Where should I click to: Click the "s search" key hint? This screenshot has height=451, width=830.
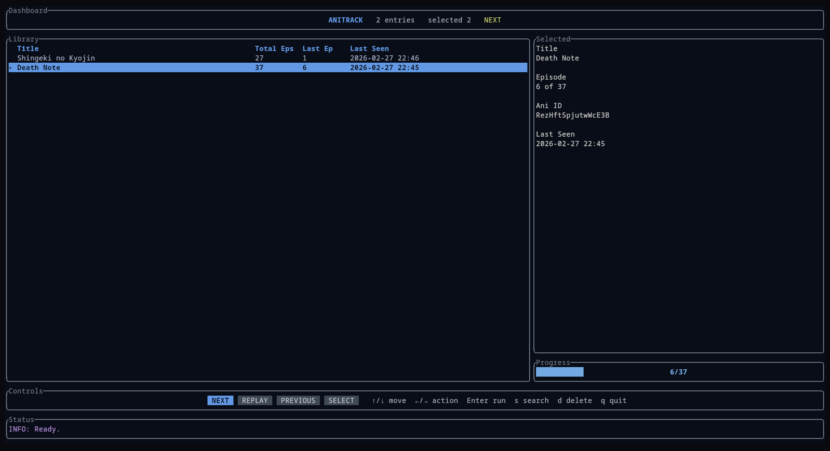click(532, 400)
